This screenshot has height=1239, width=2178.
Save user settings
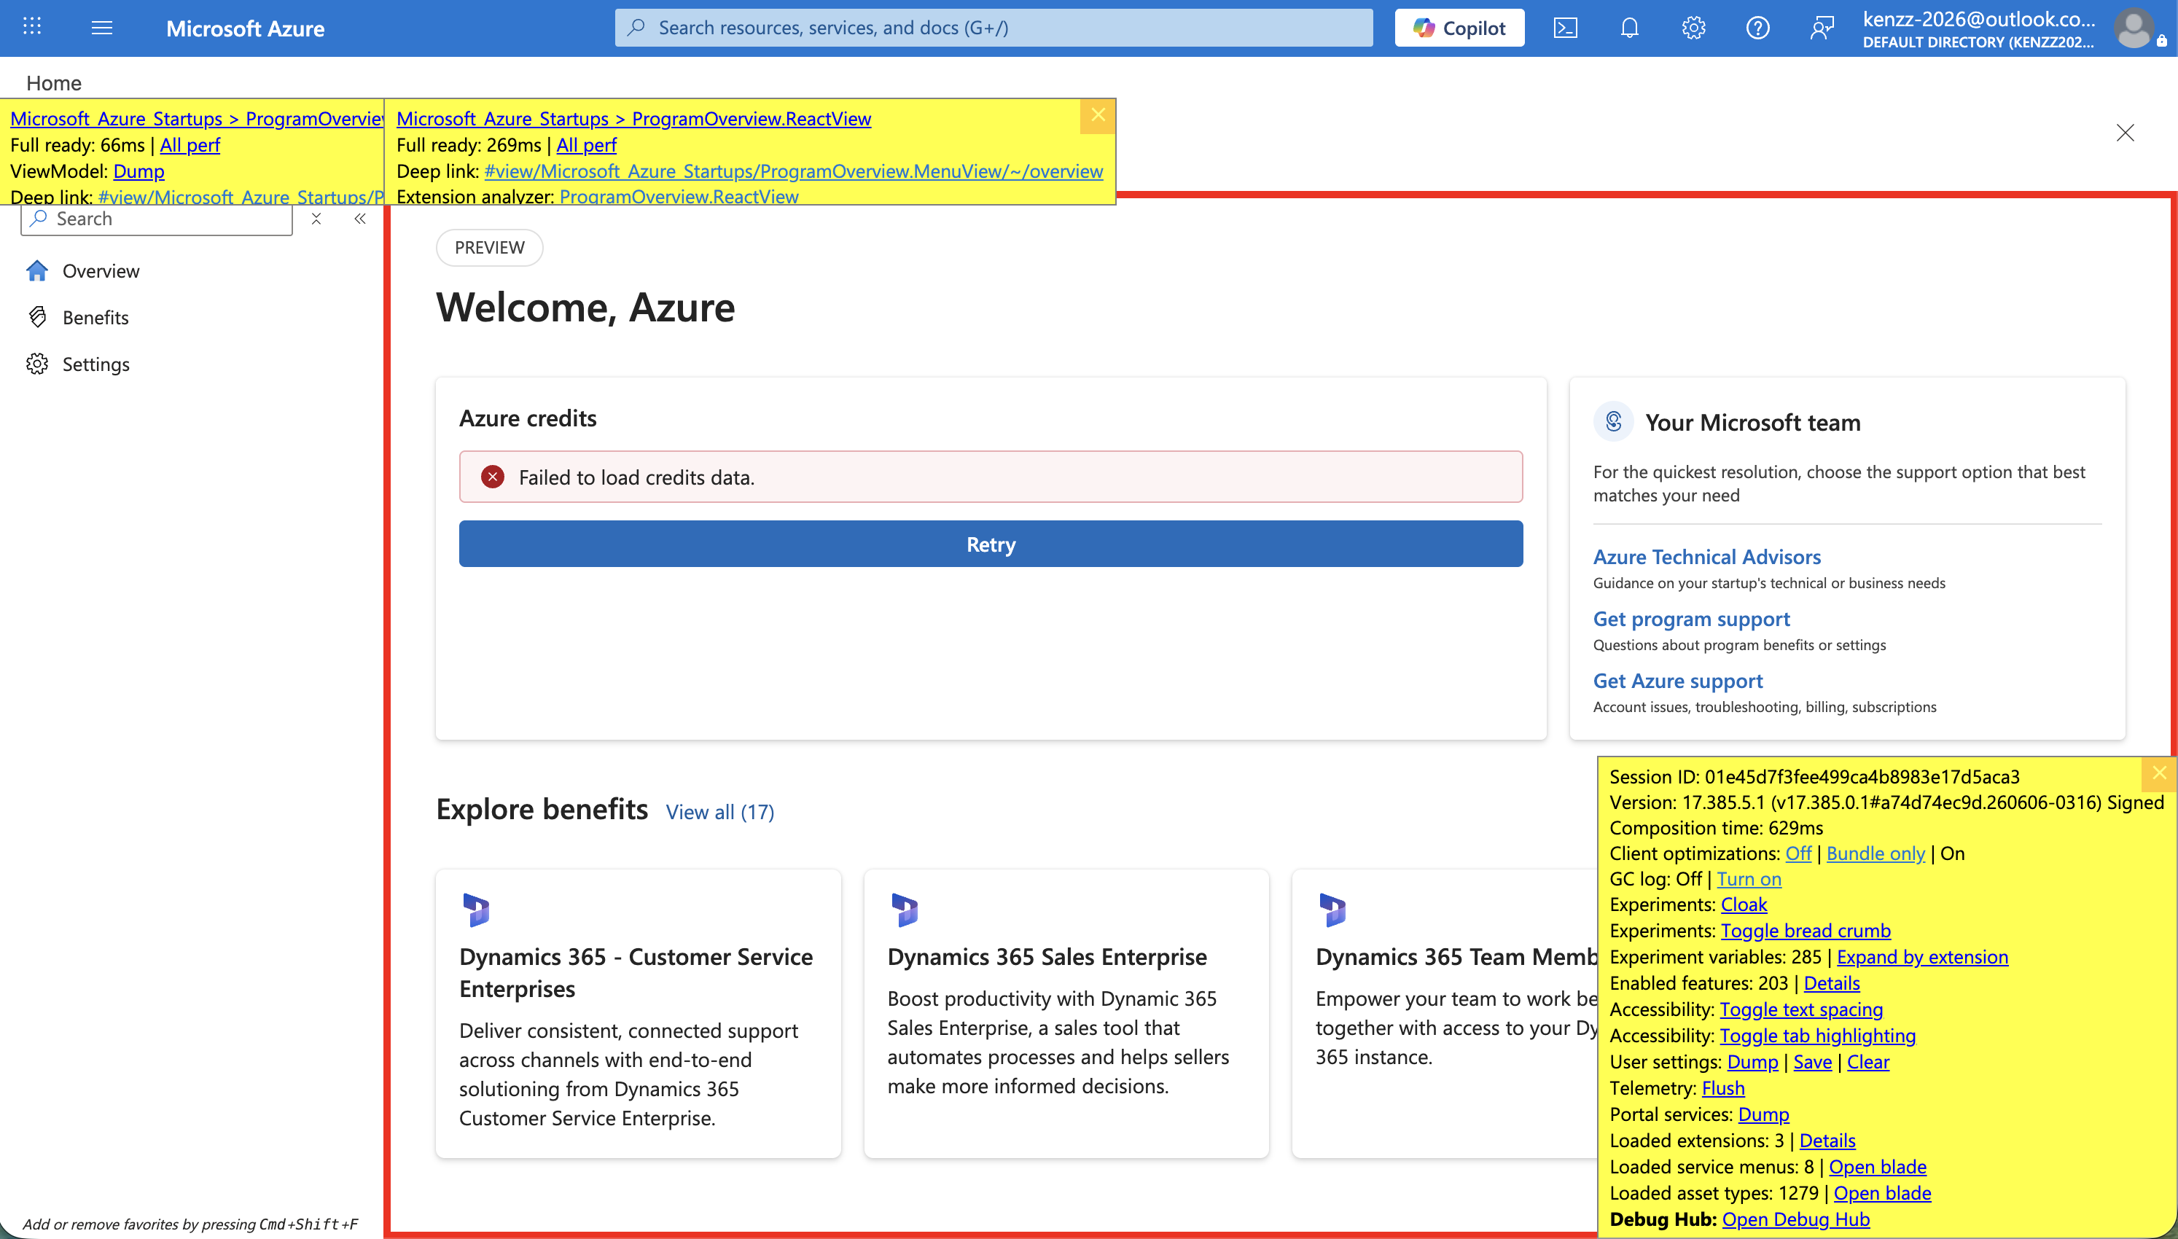pyautogui.click(x=1813, y=1062)
